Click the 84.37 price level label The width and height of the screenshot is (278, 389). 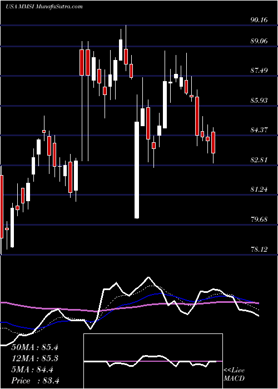pyautogui.click(x=259, y=129)
